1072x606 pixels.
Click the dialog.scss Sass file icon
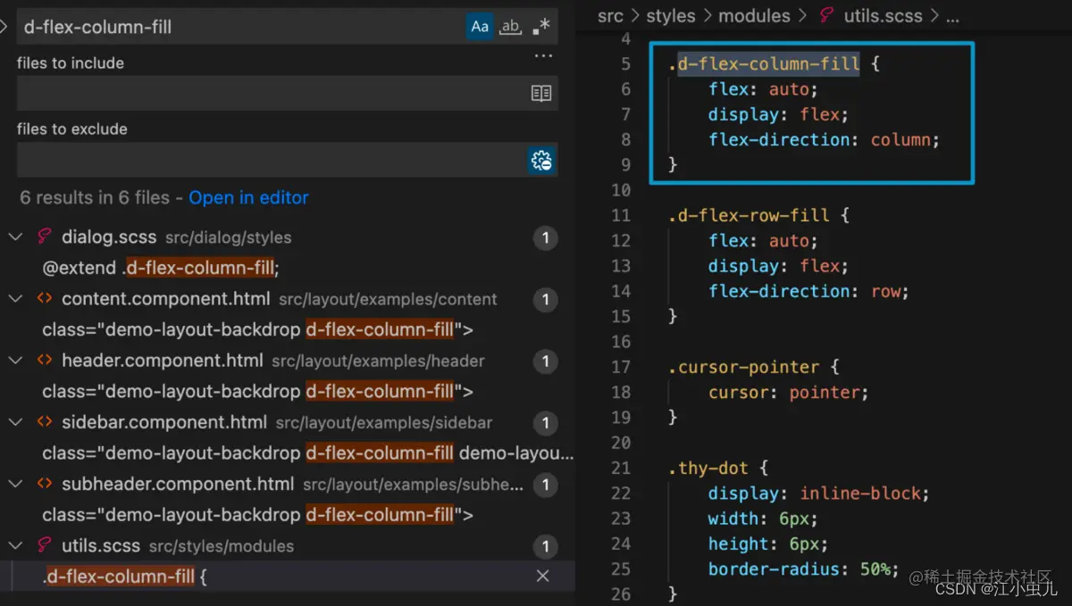[44, 237]
